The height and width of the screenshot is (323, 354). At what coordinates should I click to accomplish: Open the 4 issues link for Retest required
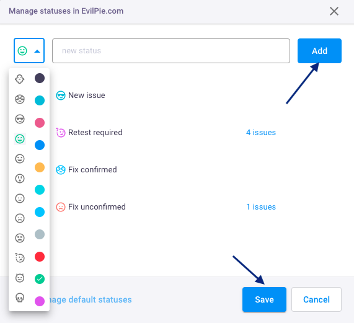(261, 132)
